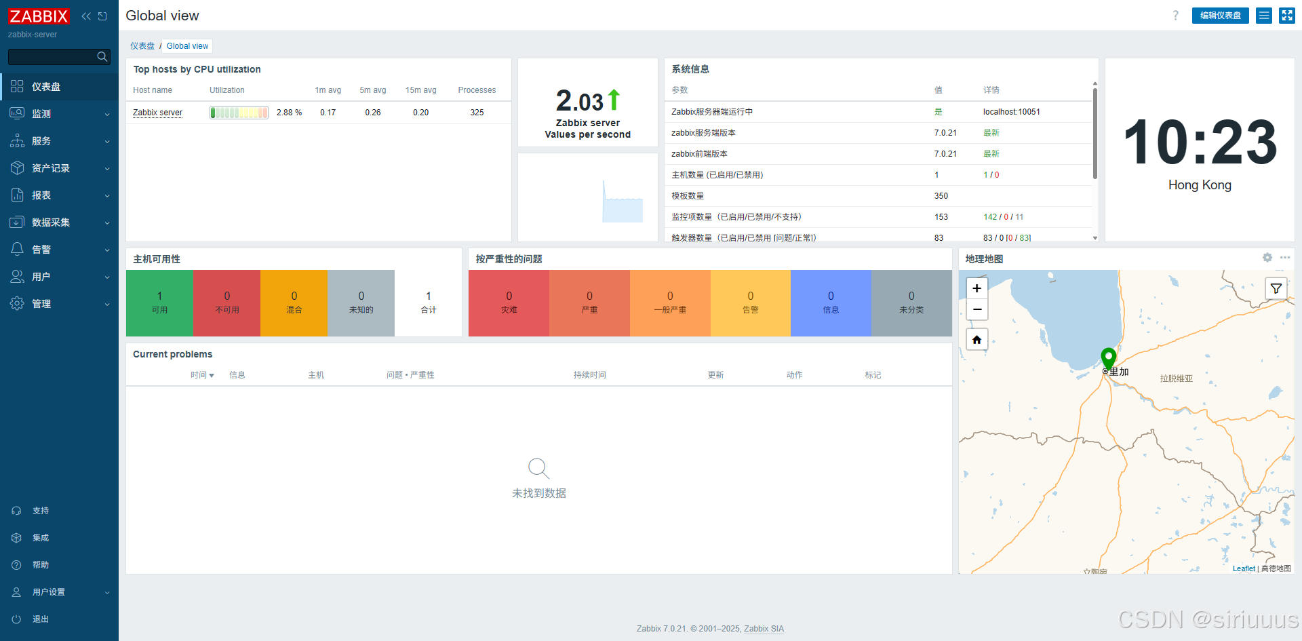Screen dimensions: 1302x641
Task: Zoom out on the geomap
Action: click(x=977, y=309)
